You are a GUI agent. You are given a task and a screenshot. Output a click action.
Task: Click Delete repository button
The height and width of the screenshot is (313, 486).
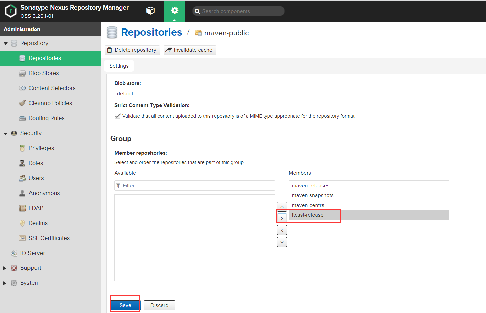(132, 50)
